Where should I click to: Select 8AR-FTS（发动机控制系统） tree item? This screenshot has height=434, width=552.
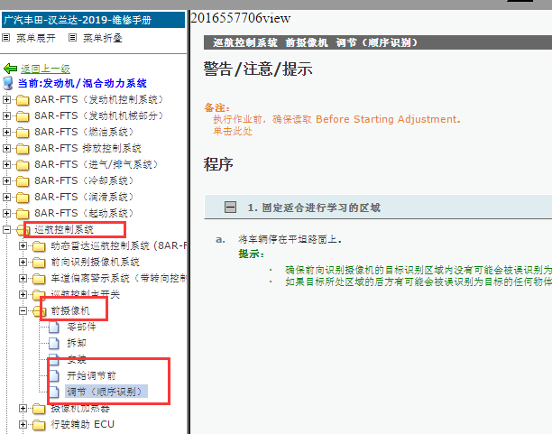coord(99,99)
